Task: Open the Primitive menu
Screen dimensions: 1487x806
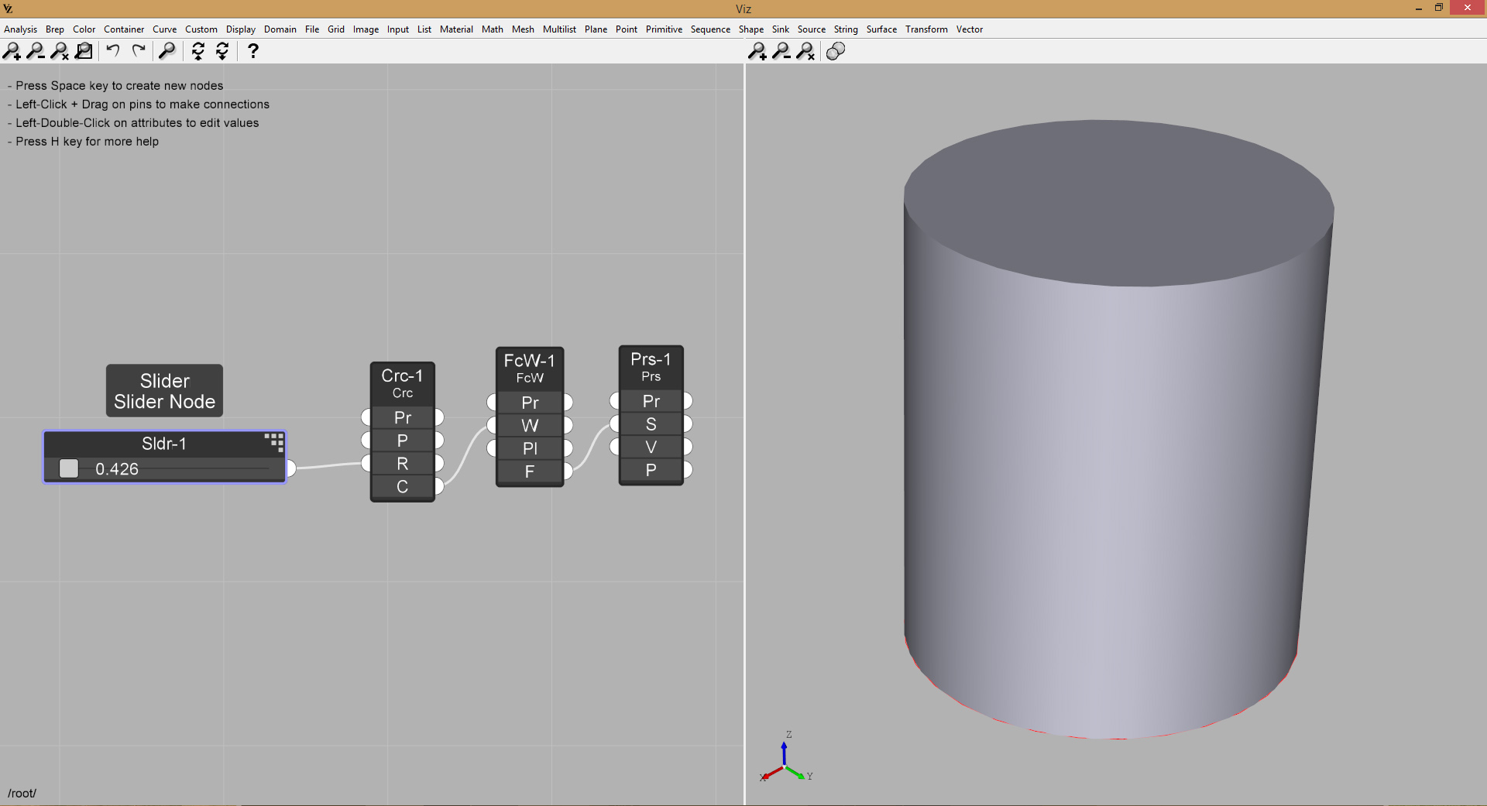Action: click(x=664, y=29)
